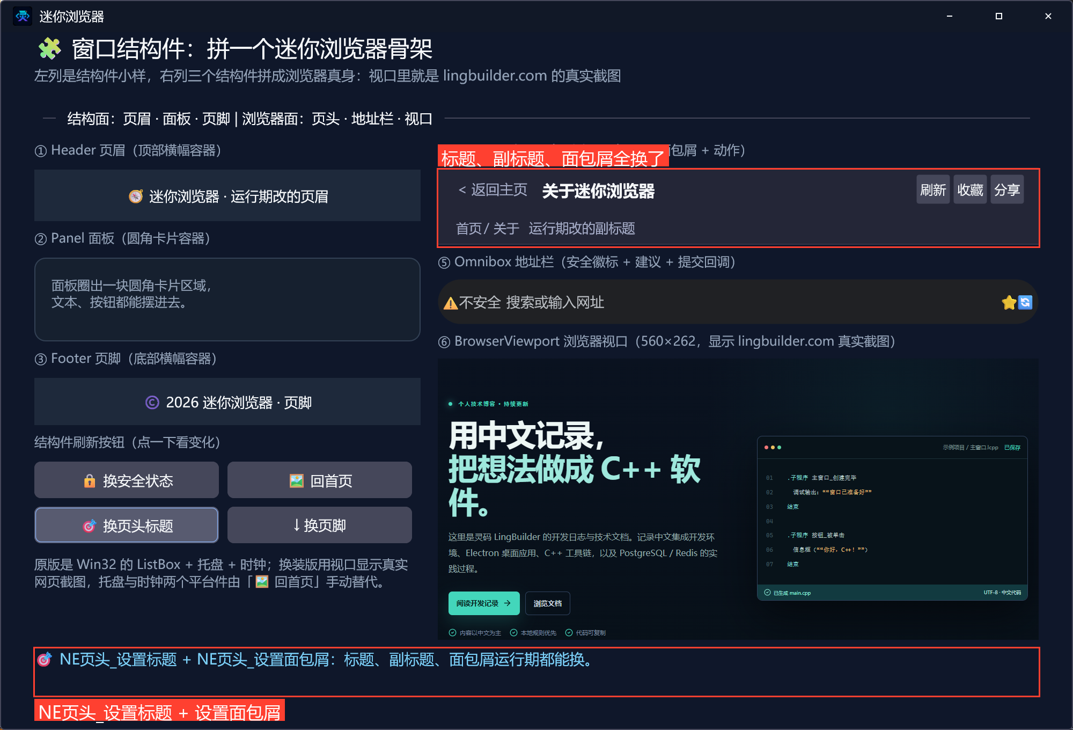Click the ⑥ BrowserViewport 浏览器视口 section label
Viewport: 1073px width, 730px height.
click(667, 341)
